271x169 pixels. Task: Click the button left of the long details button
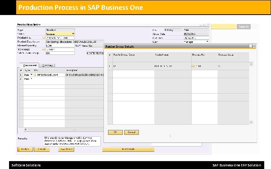[x=66, y=149]
